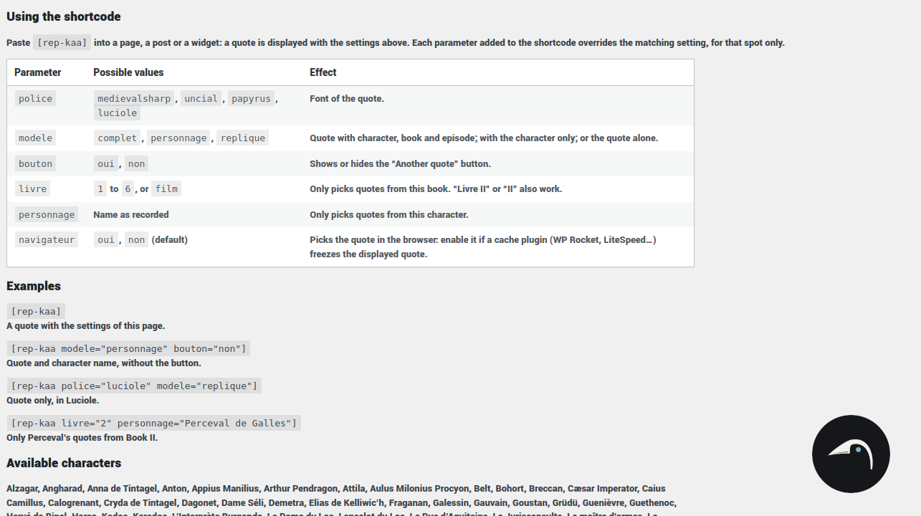Image resolution: width=921 pixels, height=516 pixels.
Task: Click "oui" in the bouton row
Action: point(106,164)
